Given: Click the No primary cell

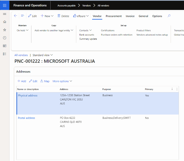Looking at the screenshot, I should tap(147, 118).
